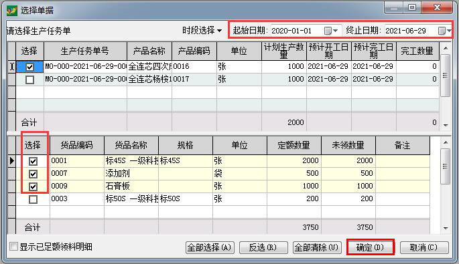Click the current-row arrow indicator beside item 0001
This screenshot has height=264, width=459.
[11, 160]
